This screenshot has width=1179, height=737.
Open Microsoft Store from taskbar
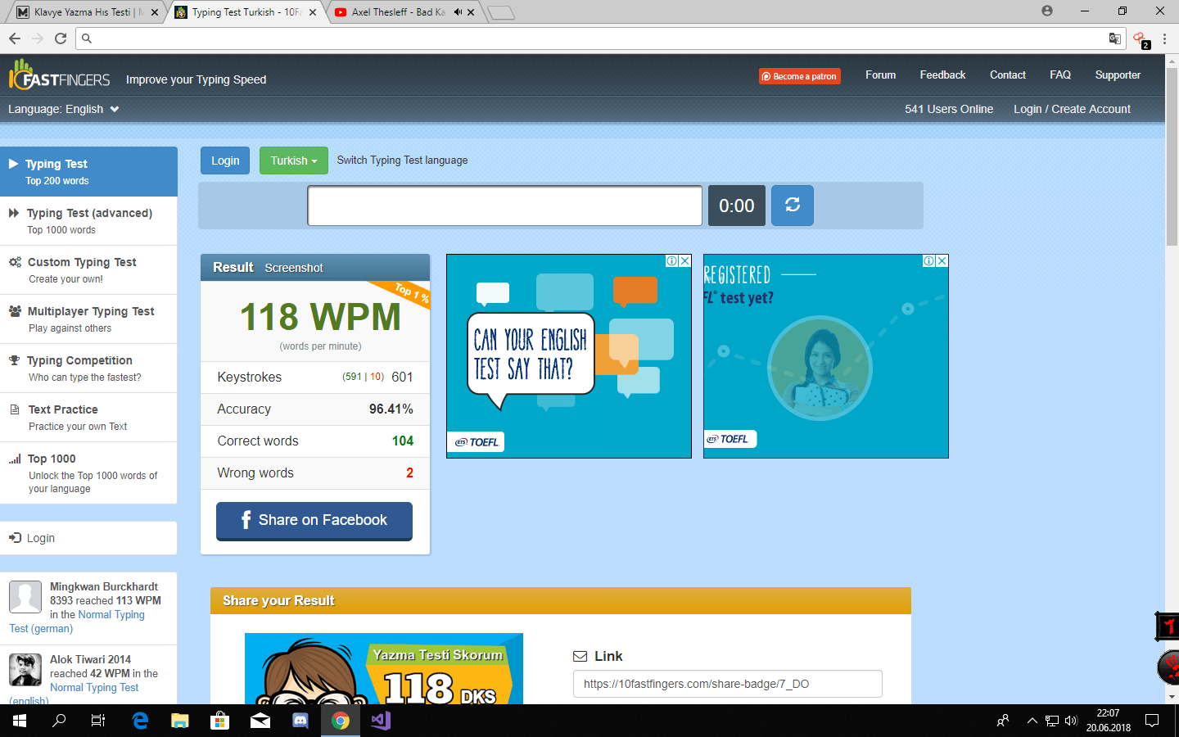tap(219, 721)
